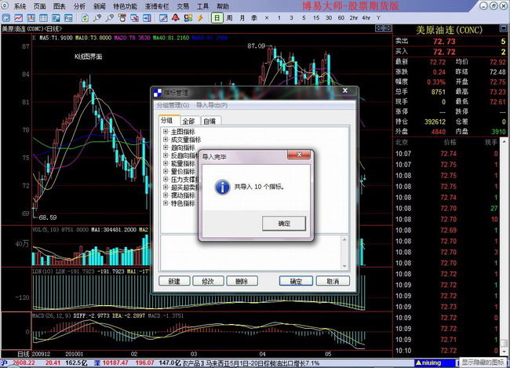The width and height of the screenshot is (510, 368).
Task: Switch to the 全部 tab
Action: pyautogui.click(x=188, y=122)
